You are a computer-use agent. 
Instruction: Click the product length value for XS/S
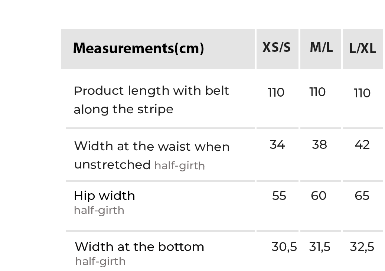(x=276, y=92)
